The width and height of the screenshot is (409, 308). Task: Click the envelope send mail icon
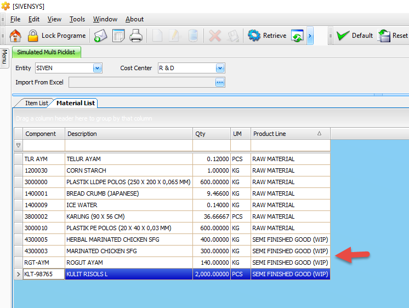101,36
